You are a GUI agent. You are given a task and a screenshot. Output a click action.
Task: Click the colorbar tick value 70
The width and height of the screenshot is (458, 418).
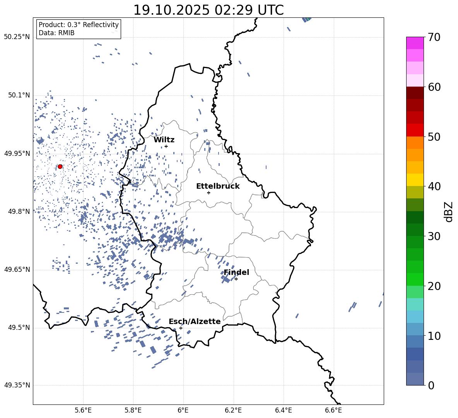tap(434, 37)
